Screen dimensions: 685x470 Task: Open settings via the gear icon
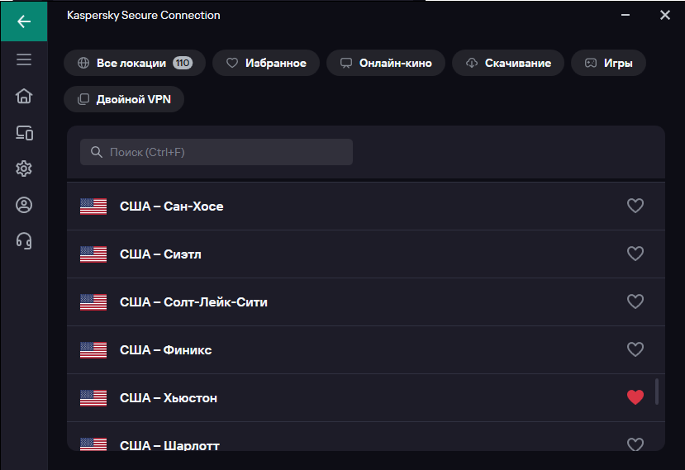[24, 169]
